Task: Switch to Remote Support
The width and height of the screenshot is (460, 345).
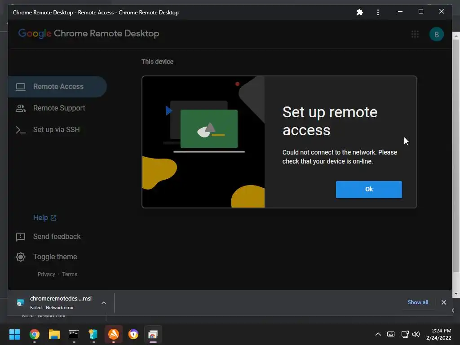Action: (57, 108)
